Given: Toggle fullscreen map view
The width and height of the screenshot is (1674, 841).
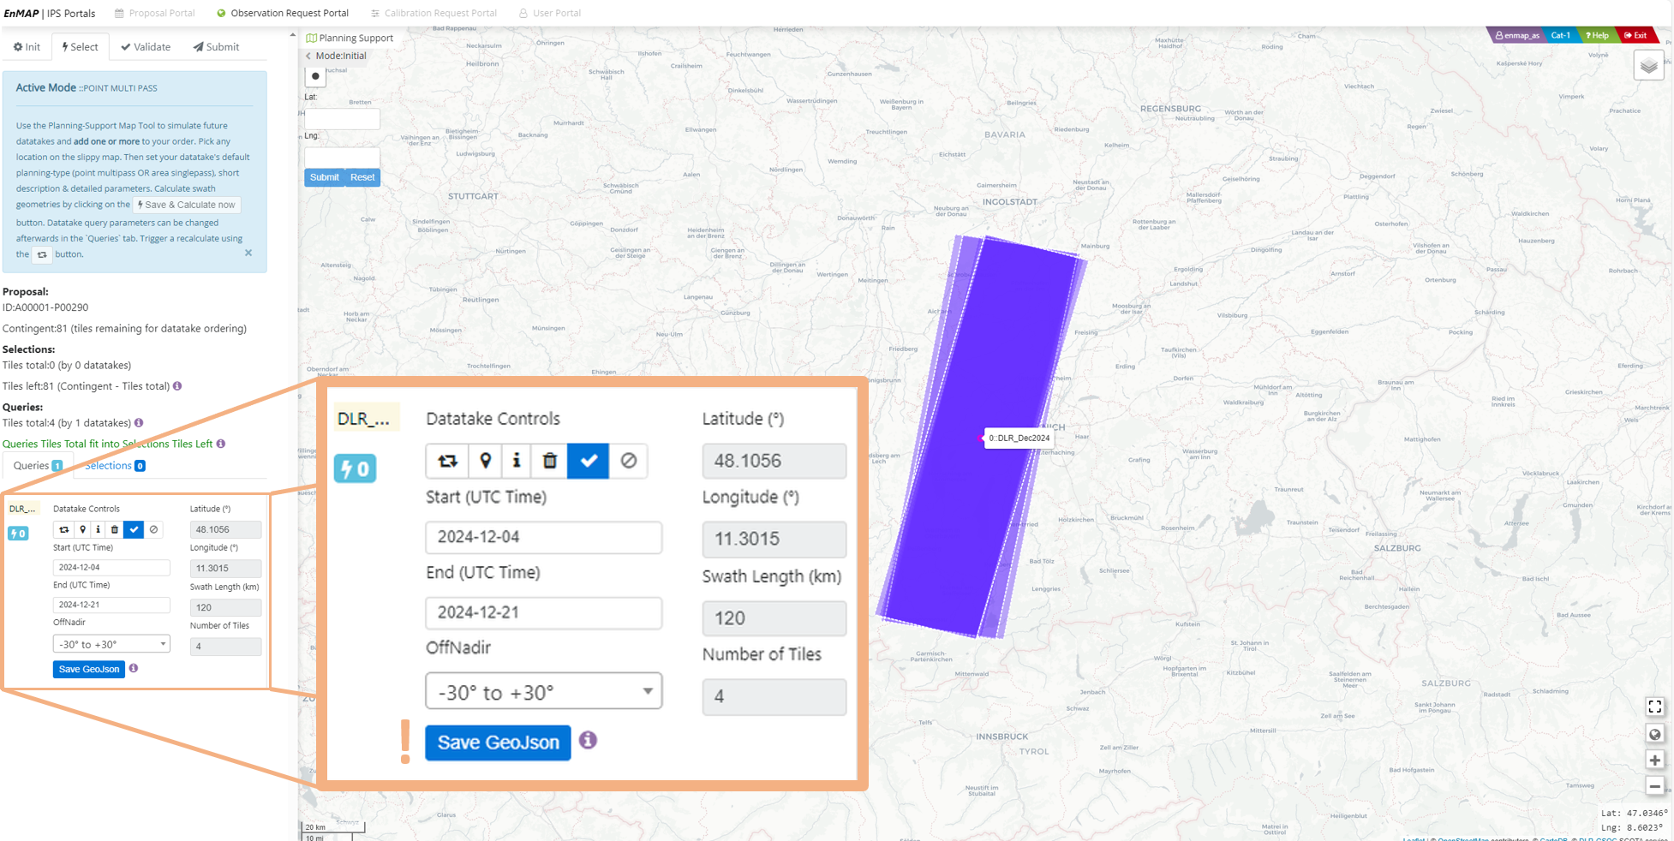Looking at the screenshot, I should pos(1654,707).
